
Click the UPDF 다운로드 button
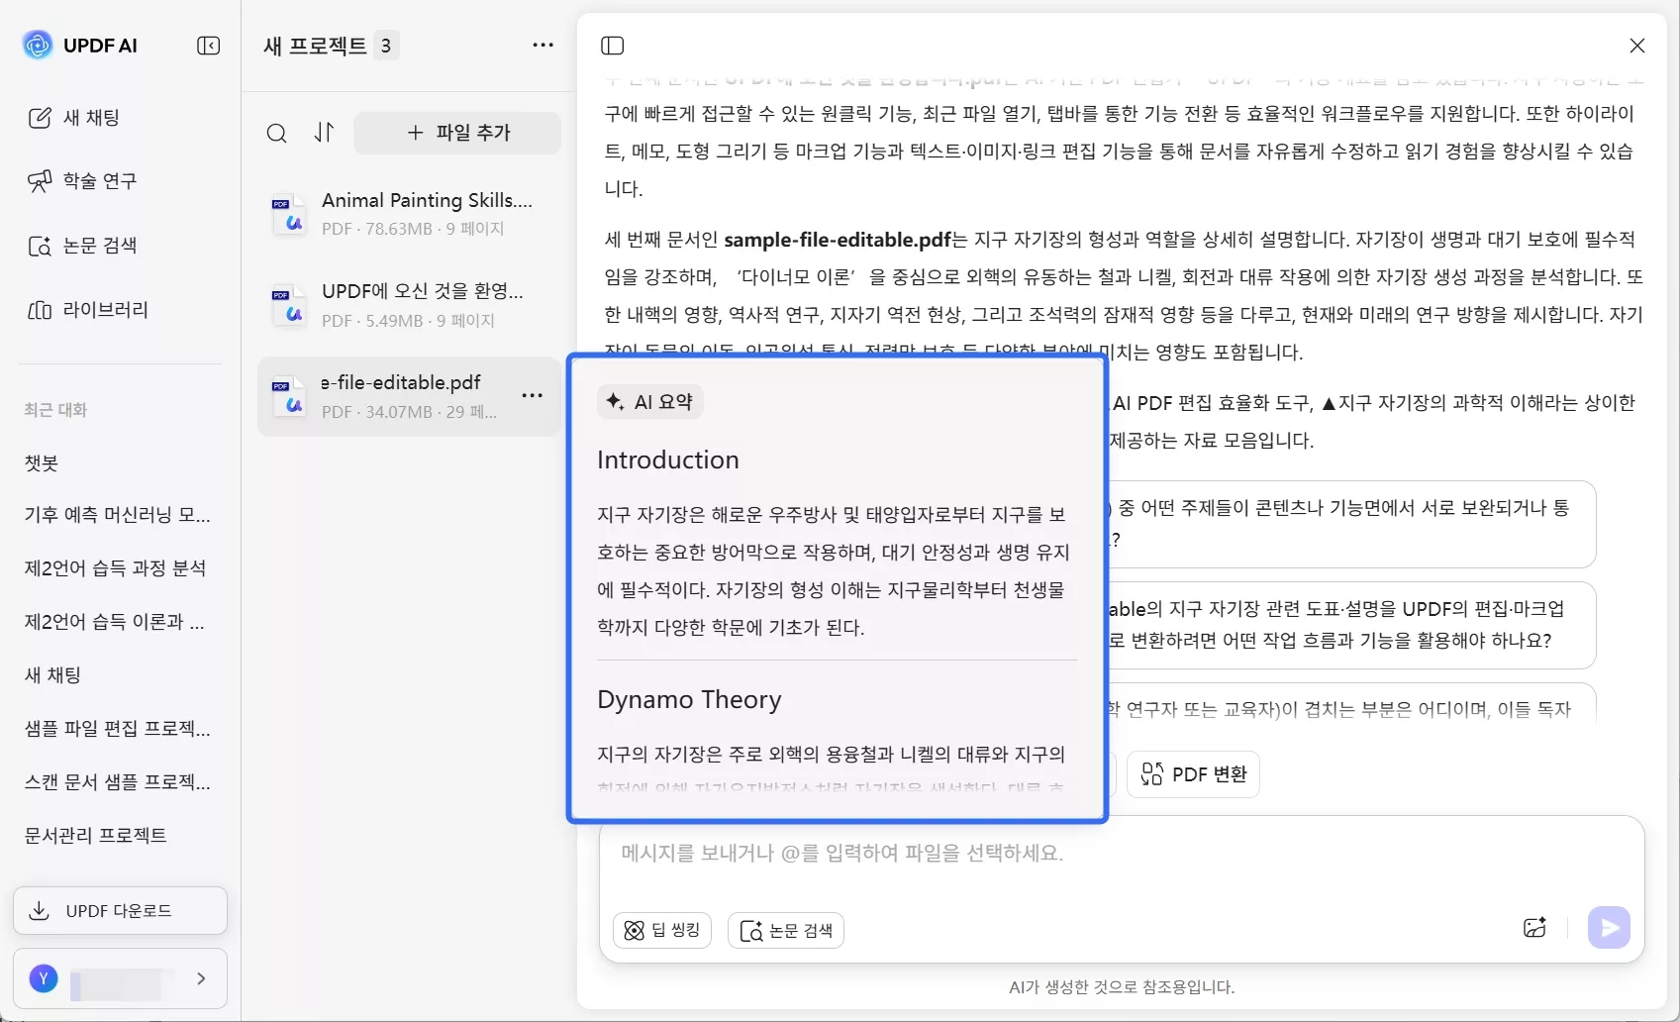point(119,910)
